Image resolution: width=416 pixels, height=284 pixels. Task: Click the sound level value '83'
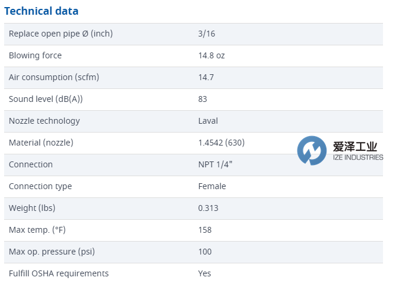[203, 99]
